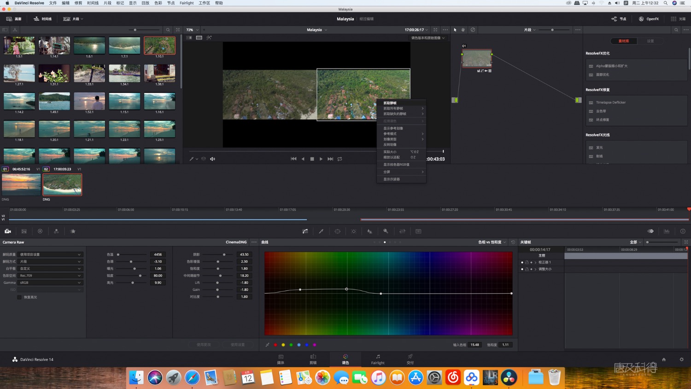691x389 pixels.
Task: Choose 反转划像 from the context menu
Action: point(401,145)
